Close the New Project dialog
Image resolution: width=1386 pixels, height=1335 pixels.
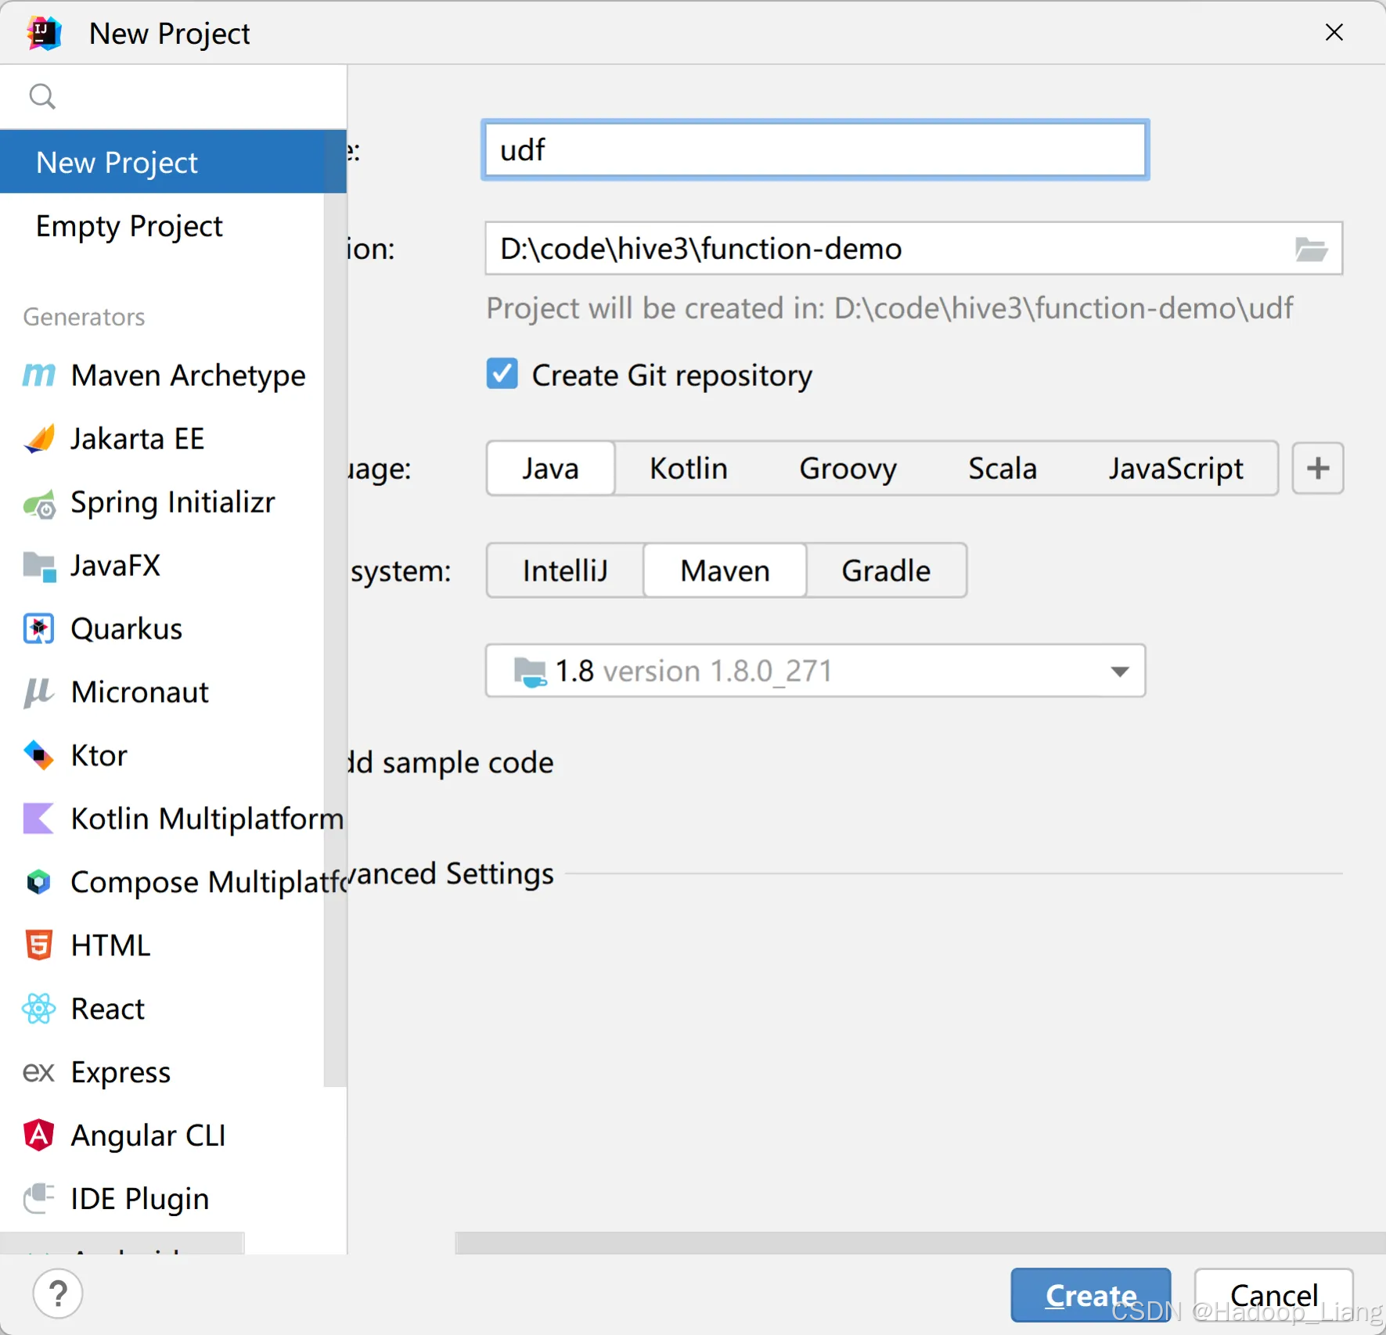click(1334, 32)
